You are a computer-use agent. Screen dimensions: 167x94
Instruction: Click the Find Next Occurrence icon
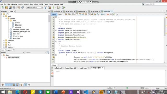click(83, 14)
